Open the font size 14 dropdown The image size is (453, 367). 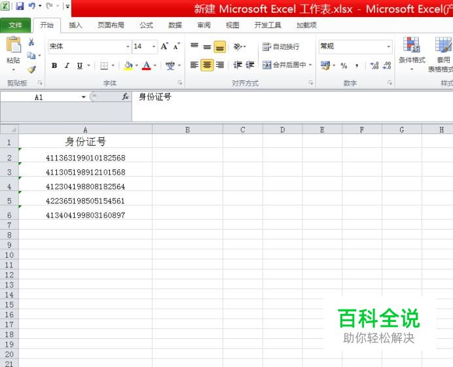click(x=154, y=46)
